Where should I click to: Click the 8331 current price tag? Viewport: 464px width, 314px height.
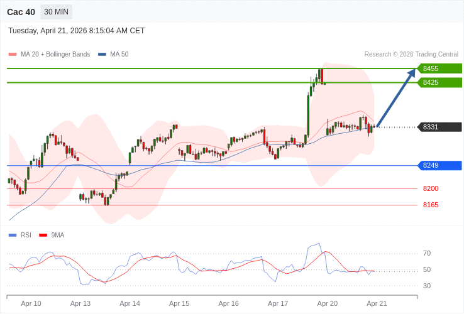[x=439, y=127]
